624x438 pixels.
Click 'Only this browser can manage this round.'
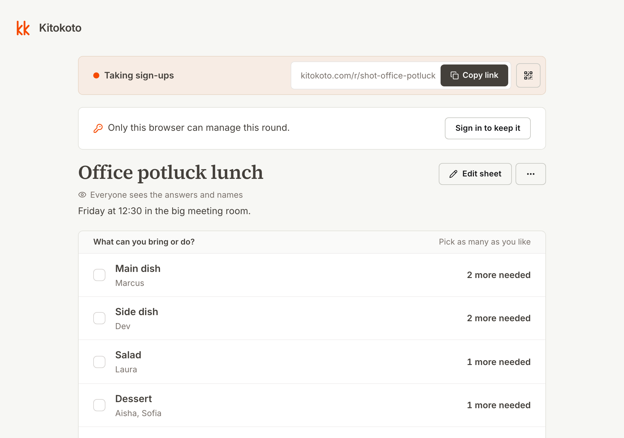(199, 128)
